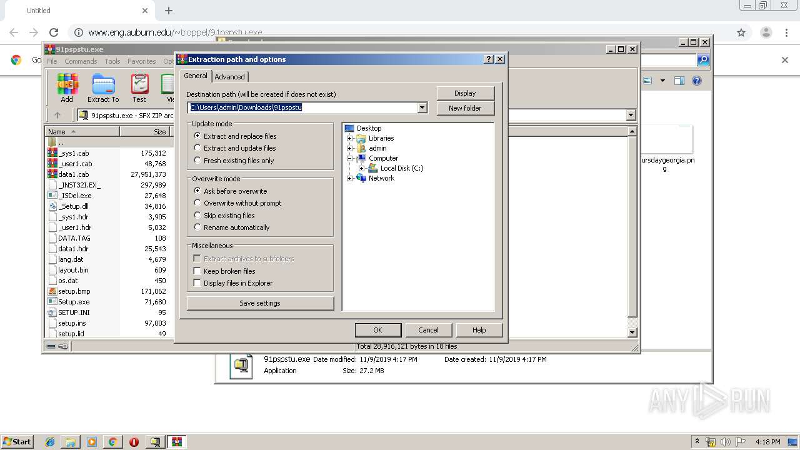Click the Save settings button
Image resolution: width=800 pixels, height=450 pixels.
[260, 303]
